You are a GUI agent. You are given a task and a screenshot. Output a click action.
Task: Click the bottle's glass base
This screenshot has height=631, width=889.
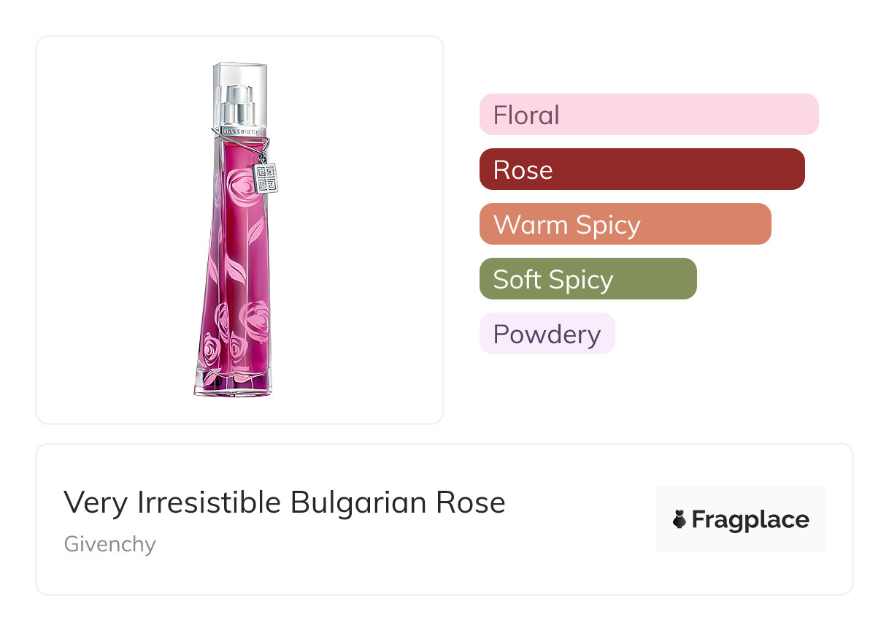[234, 386]
